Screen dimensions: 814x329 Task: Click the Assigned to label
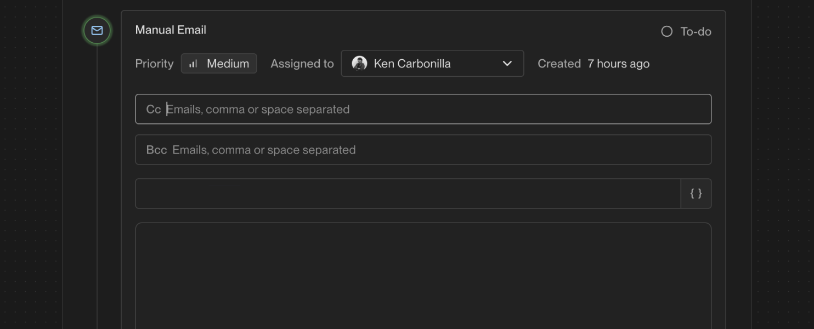302,64
